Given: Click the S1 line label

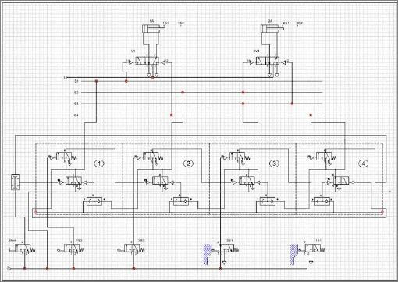Looking at the screenshot, I should click(x=76, y=82).
